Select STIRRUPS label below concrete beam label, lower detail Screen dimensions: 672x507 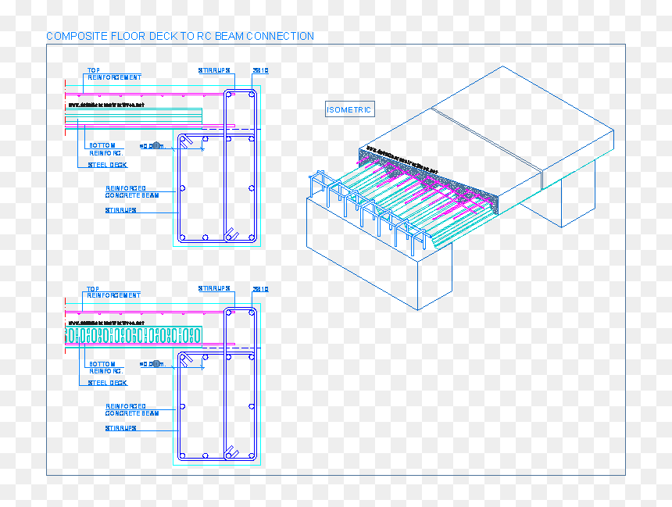coord(121,428)
